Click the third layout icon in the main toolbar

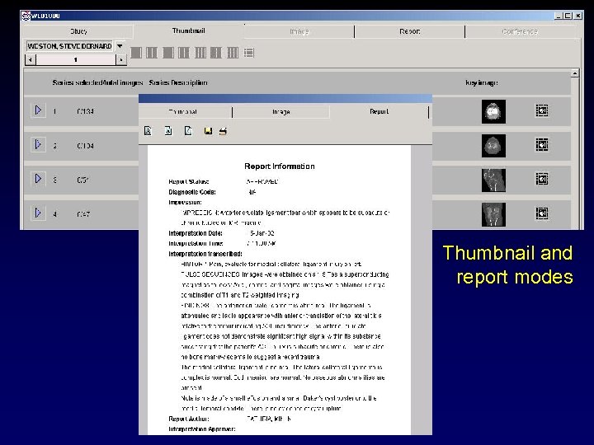(168, 53)
